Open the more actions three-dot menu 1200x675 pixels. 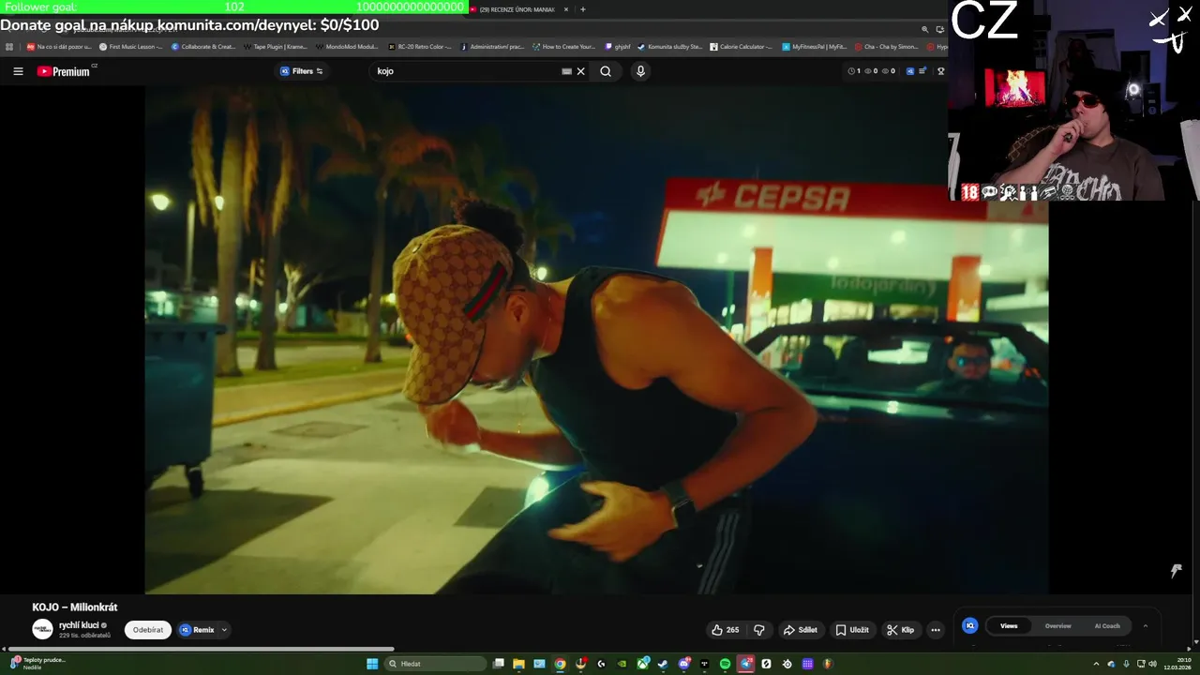coord(936,630)
